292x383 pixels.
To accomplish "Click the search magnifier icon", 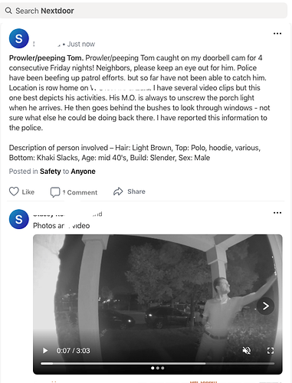I will (x=8, y=11).
